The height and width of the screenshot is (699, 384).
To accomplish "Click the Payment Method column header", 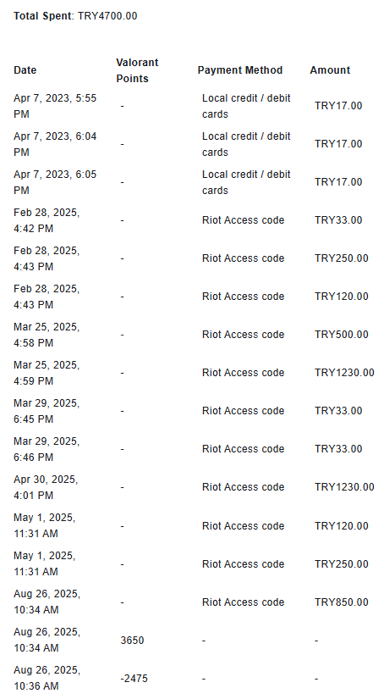I will point(240,70).
